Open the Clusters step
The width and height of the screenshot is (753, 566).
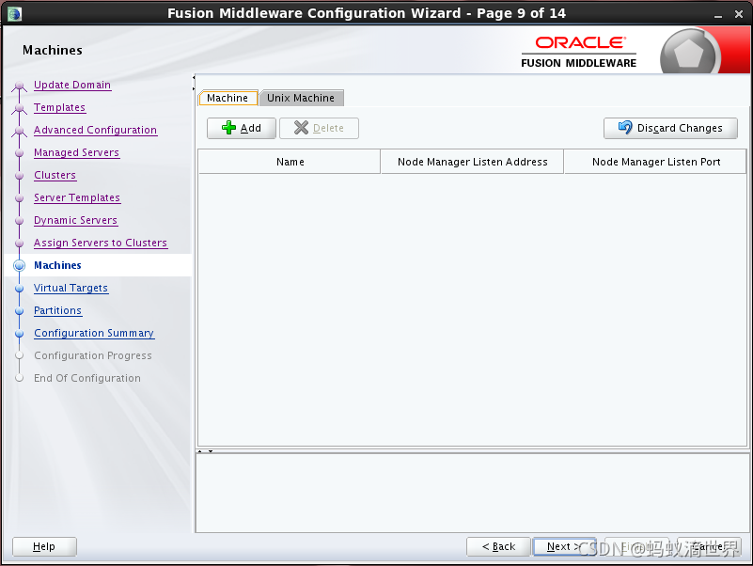pos(55,176)
